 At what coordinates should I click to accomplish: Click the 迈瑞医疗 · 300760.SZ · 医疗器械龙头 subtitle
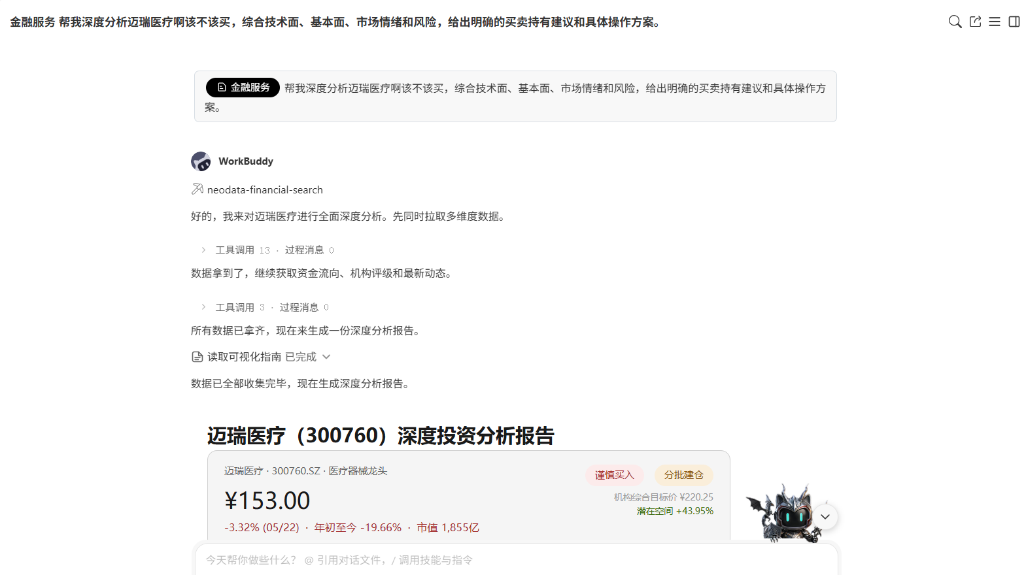305,471
